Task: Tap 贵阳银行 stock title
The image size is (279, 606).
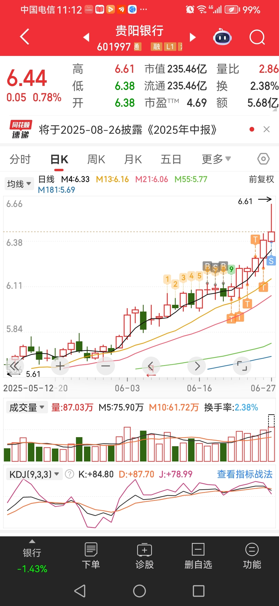Action: [139, 31]
